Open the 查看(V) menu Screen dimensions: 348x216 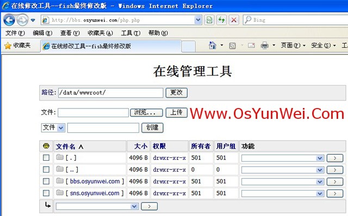pos(70,33)
